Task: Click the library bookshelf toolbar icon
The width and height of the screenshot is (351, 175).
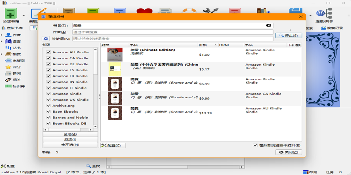Action: pos(264,11)
